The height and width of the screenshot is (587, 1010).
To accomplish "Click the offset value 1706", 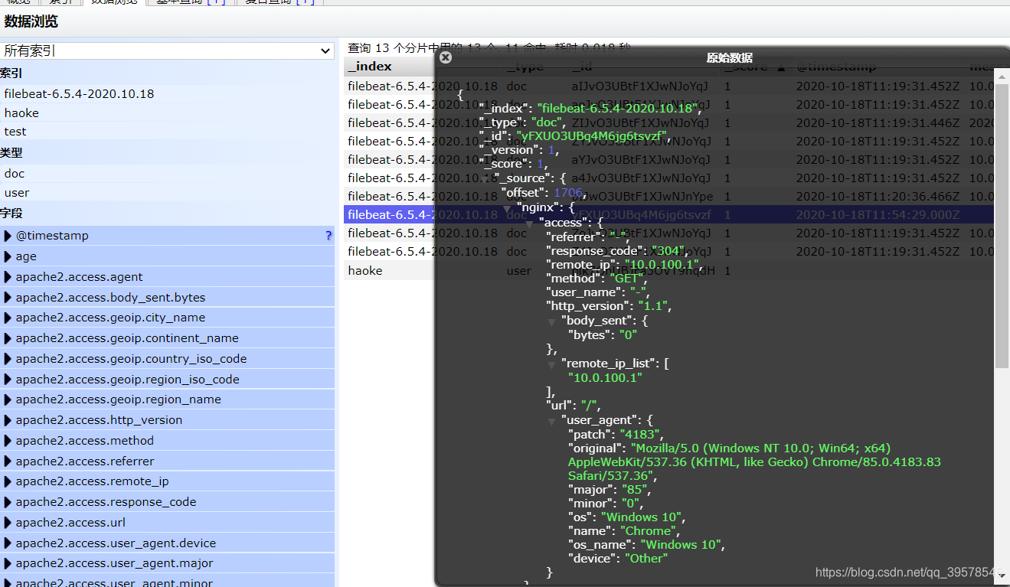I will click(568, 192).
